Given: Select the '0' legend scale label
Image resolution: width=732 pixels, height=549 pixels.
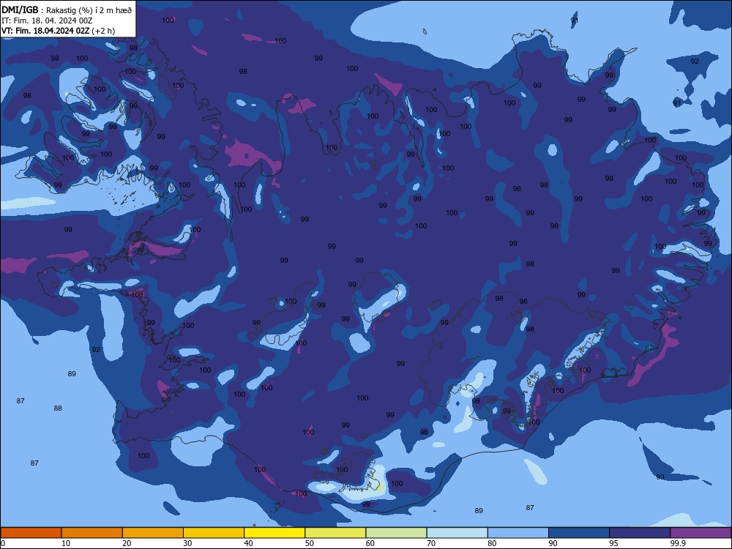Looking at the screenshot, I should (x=3, y=543).
